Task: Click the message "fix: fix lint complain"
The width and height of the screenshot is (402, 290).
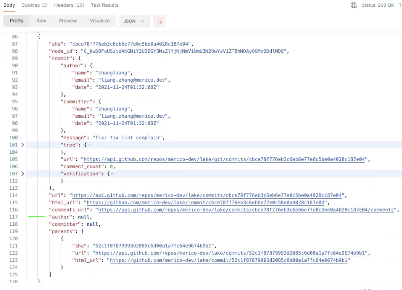Action: [127, 138]
